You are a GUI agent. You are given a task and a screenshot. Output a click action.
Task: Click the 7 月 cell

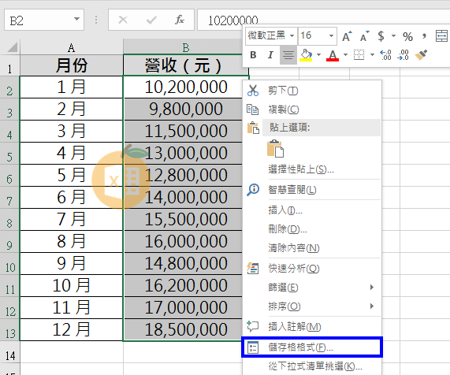pos(72,220)
